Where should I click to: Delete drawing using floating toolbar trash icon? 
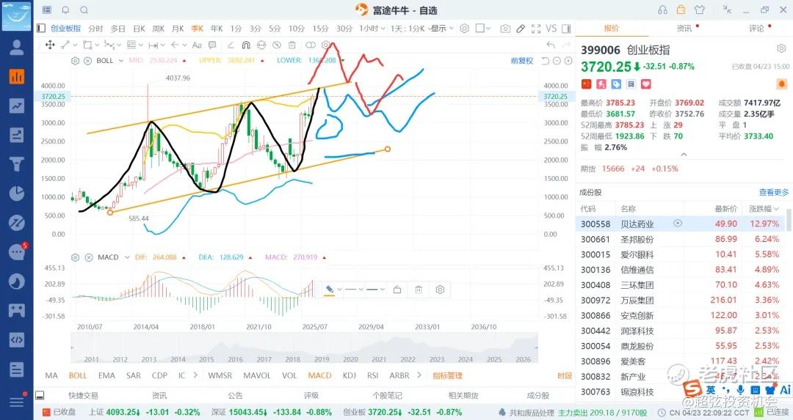[419, 290]
